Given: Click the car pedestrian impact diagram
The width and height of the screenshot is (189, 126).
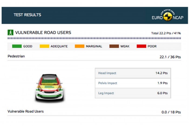Looking at the screenshot, I should click(49, 87).
